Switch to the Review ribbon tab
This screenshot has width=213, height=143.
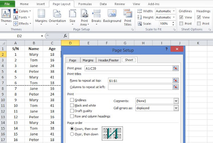pyautogui.click(x=120, y=4)
